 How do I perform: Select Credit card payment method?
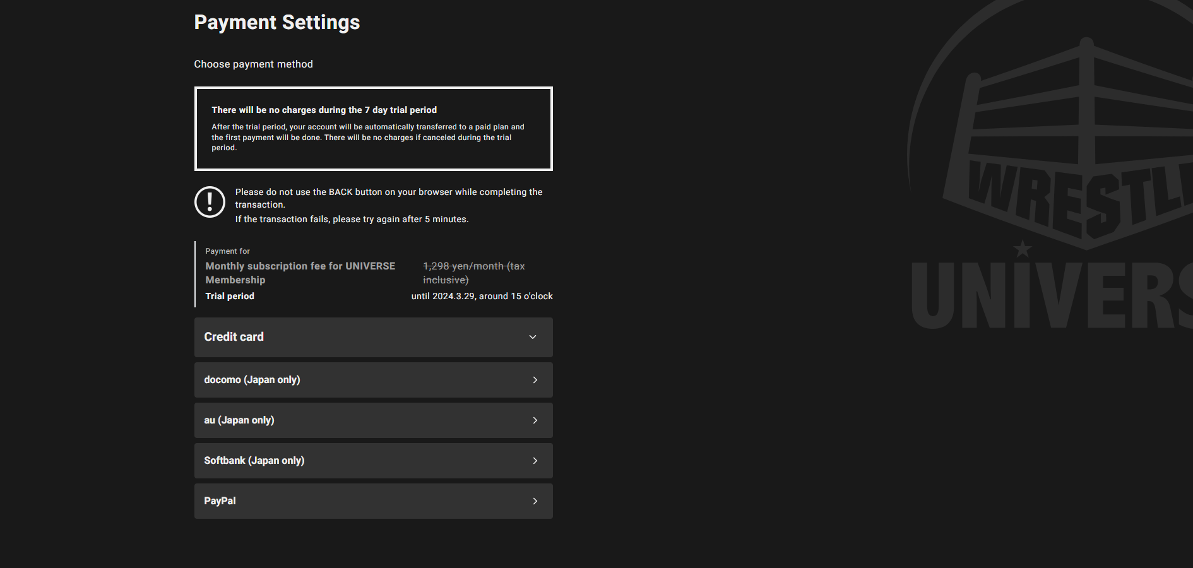[234, 337]
